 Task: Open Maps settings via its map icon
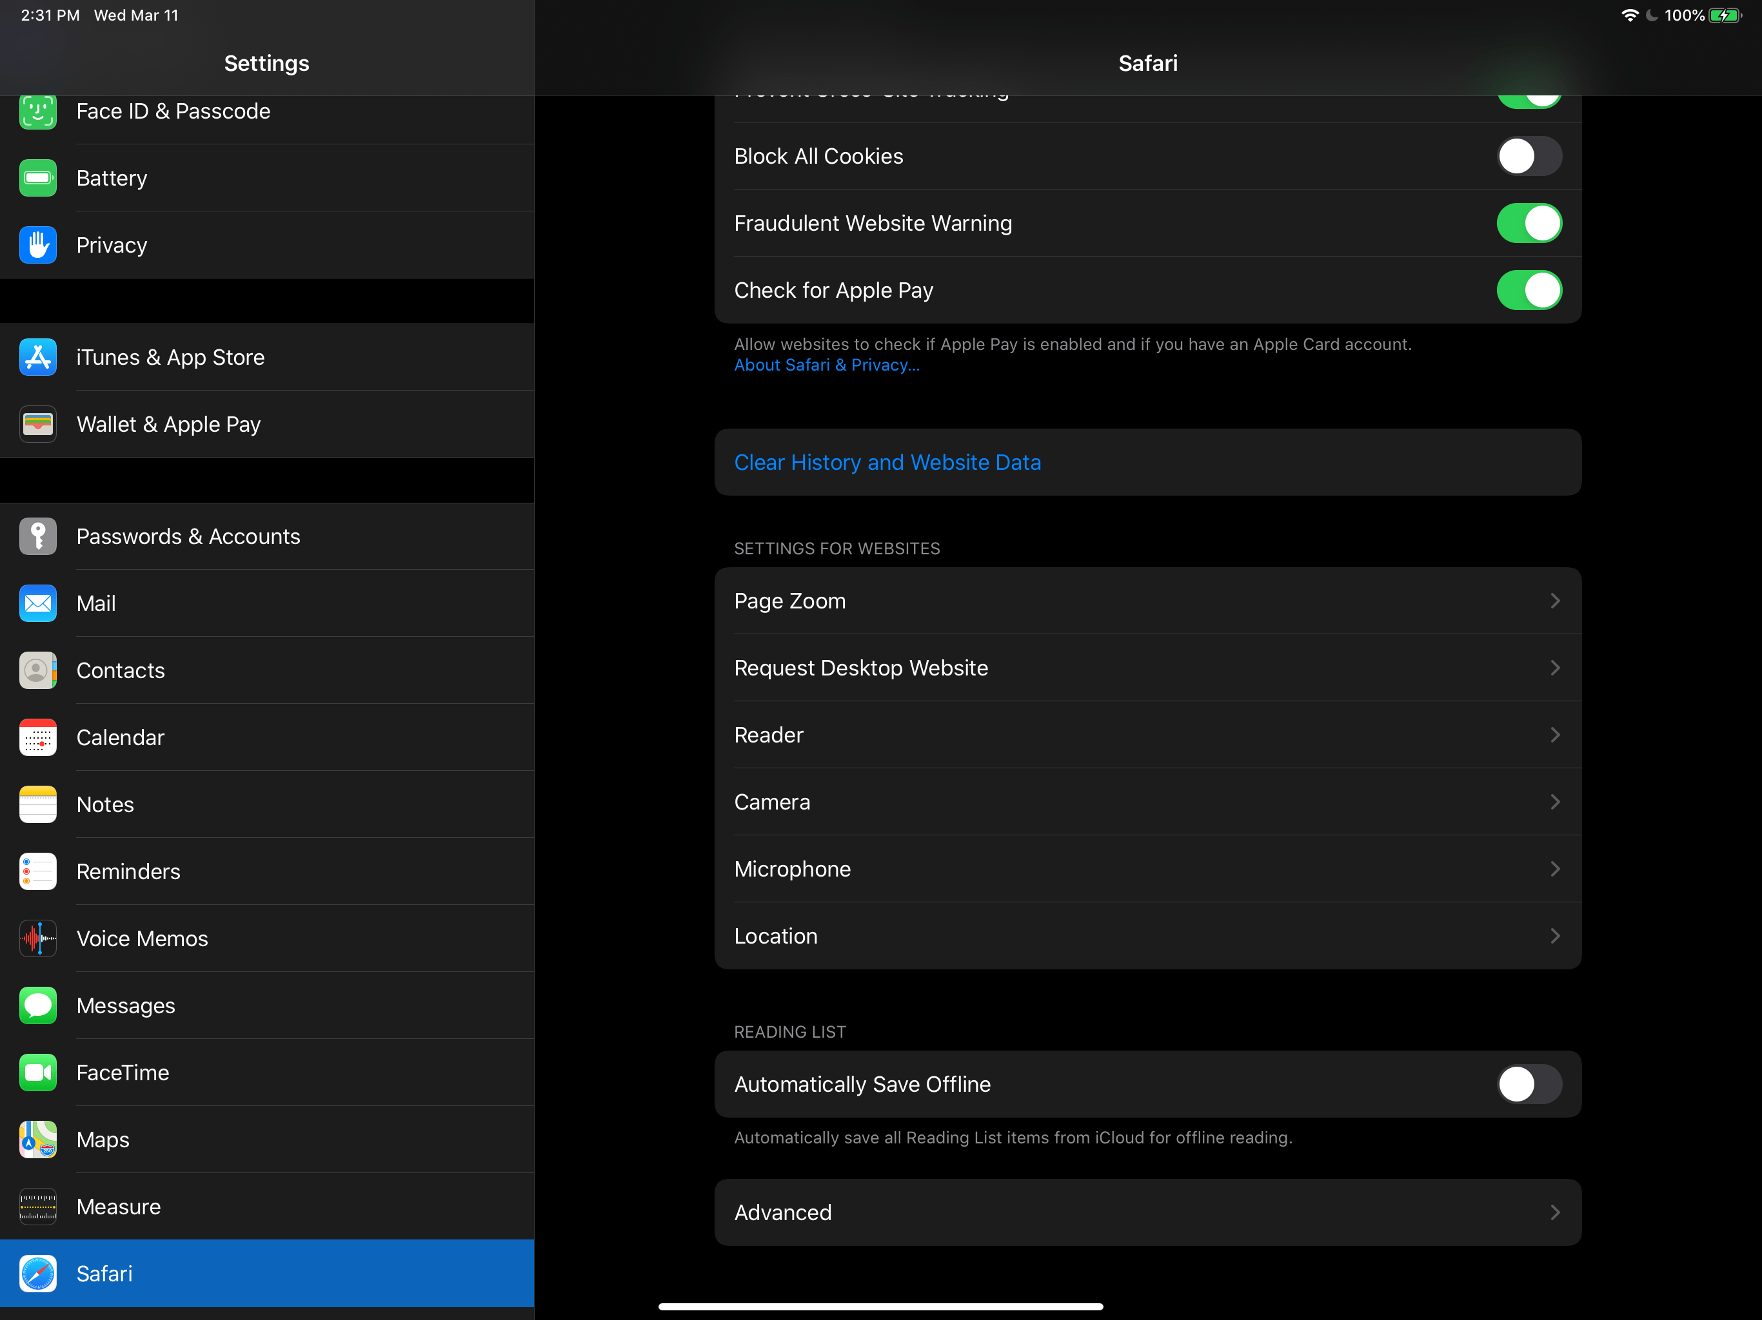(x=37, y=1140)
